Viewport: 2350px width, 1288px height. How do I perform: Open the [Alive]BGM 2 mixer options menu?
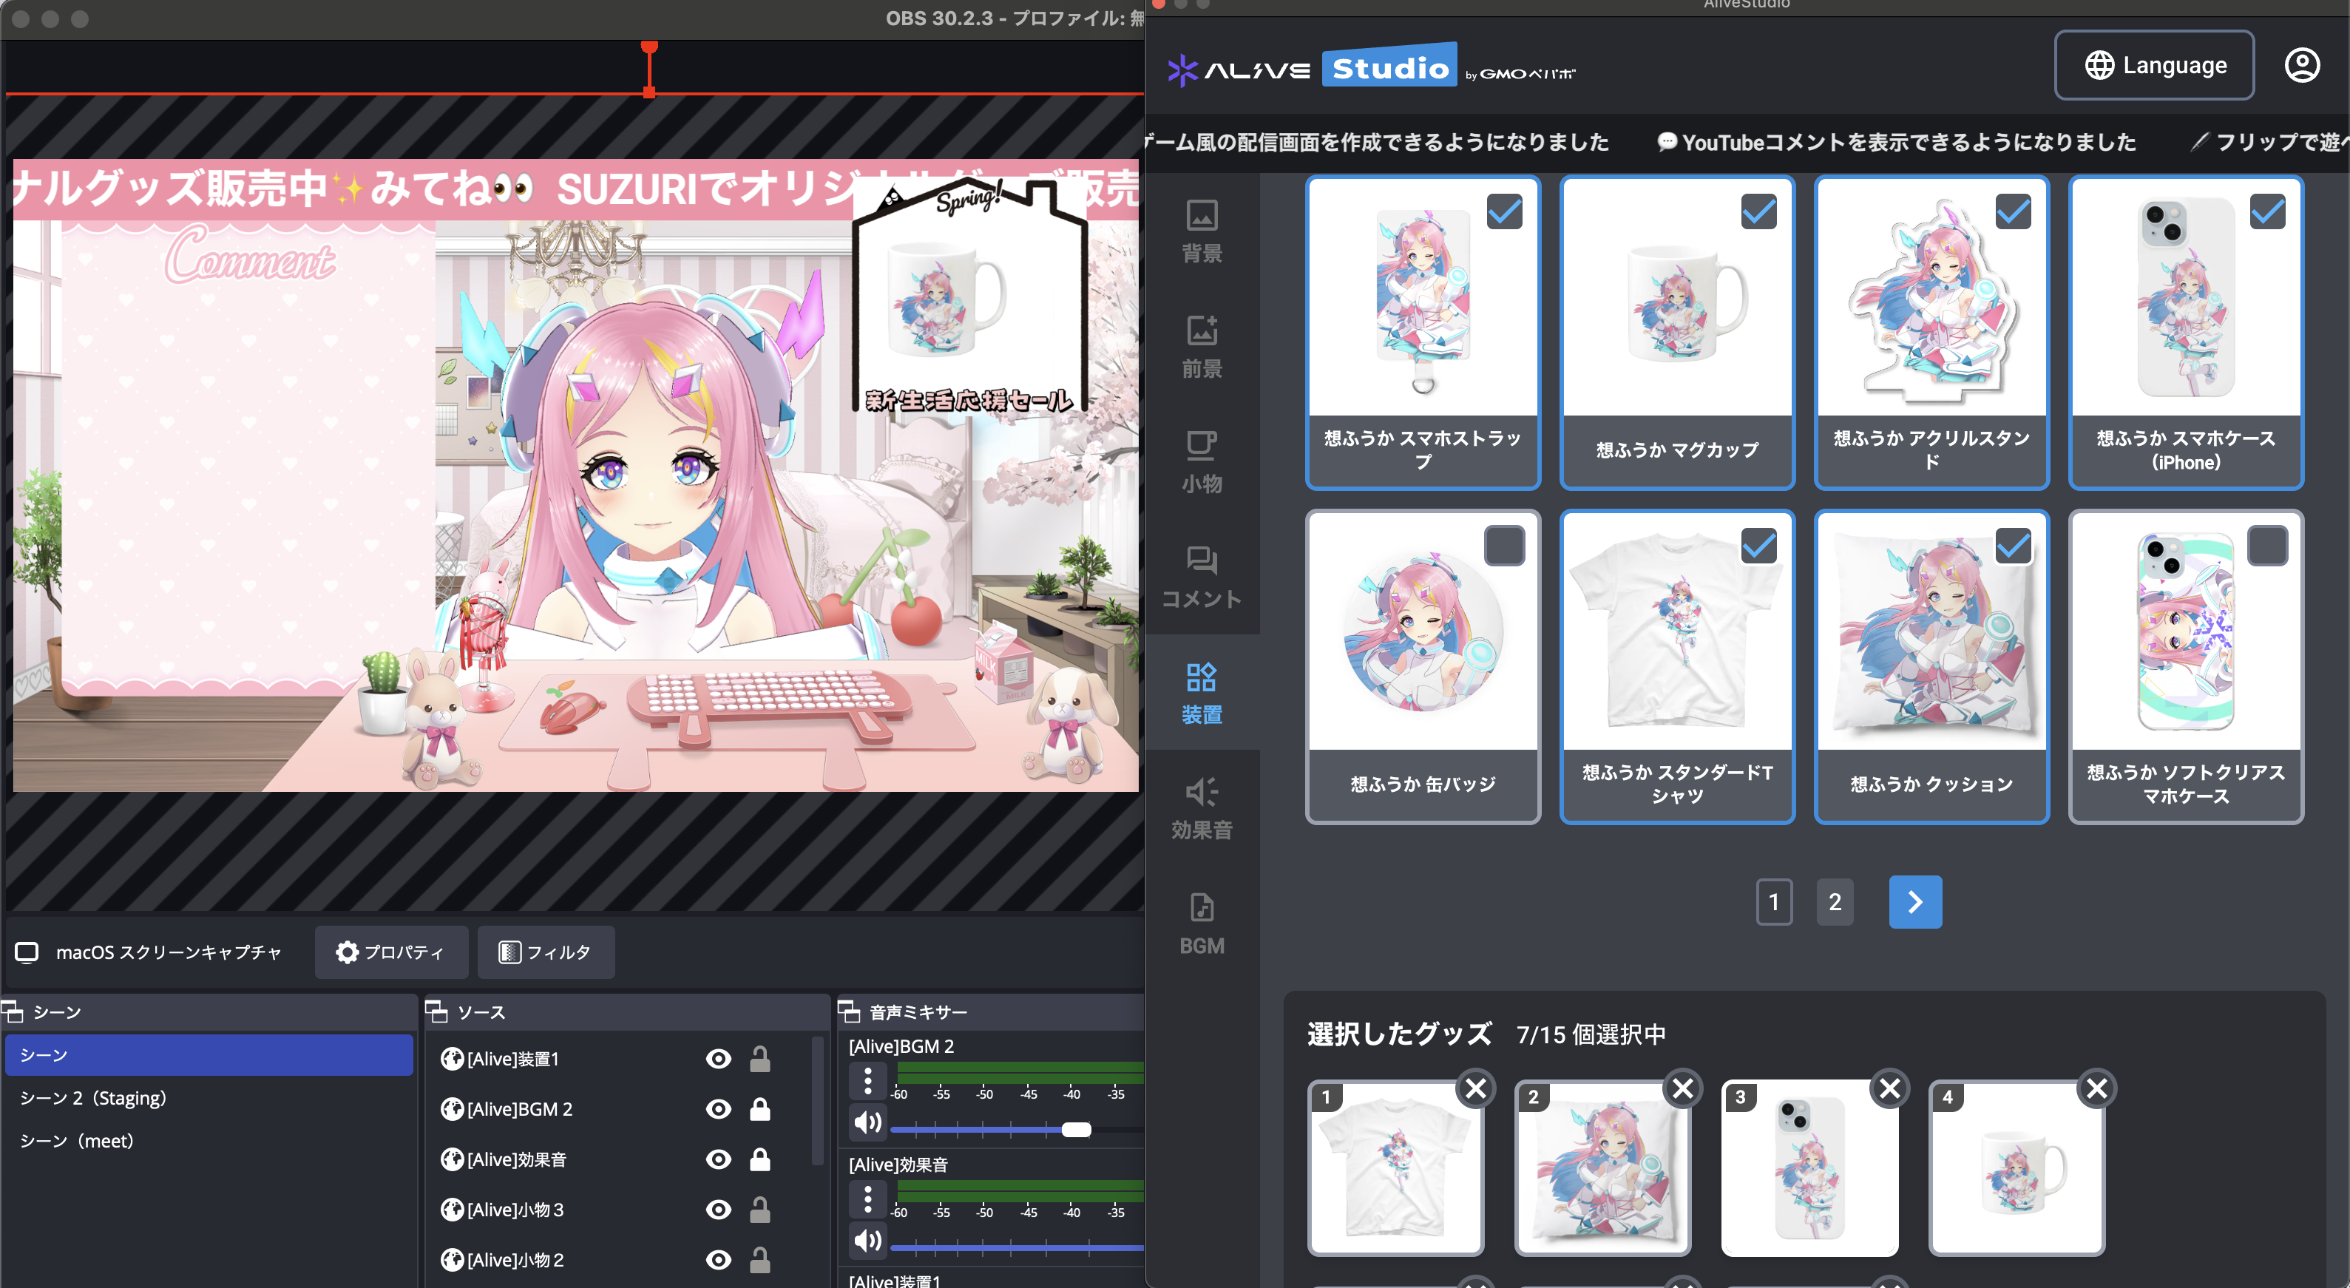click(867, 1081)
